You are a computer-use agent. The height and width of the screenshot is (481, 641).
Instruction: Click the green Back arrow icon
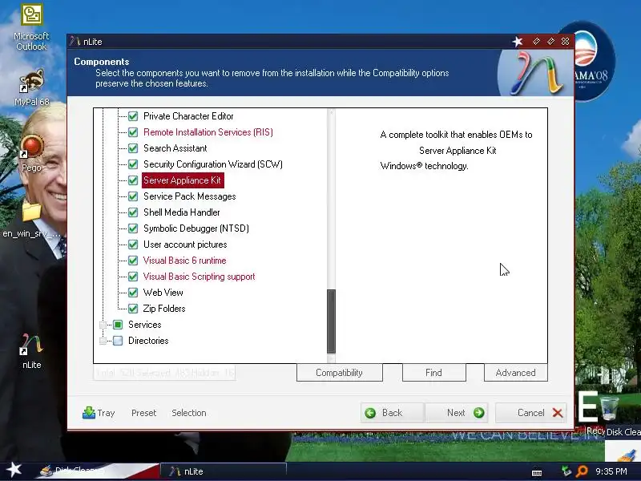coord(370,413)
